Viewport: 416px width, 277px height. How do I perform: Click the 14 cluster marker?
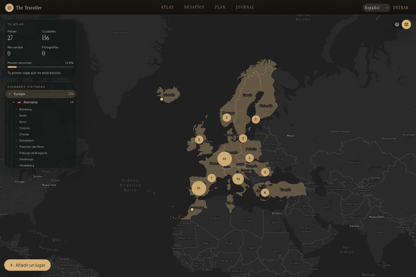click(x=238, y=179)
